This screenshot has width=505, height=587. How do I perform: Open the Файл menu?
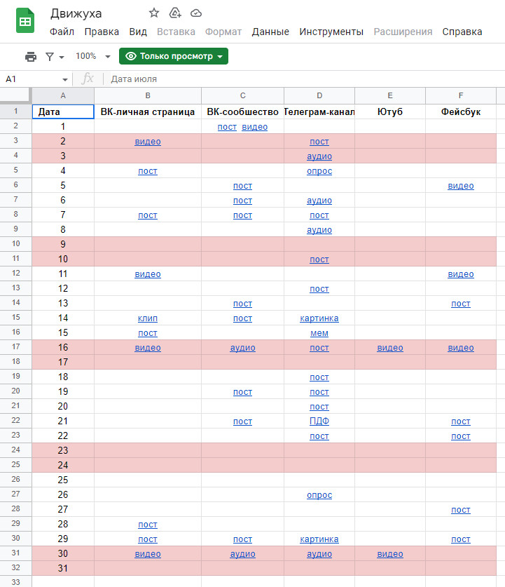pos(62,32)
